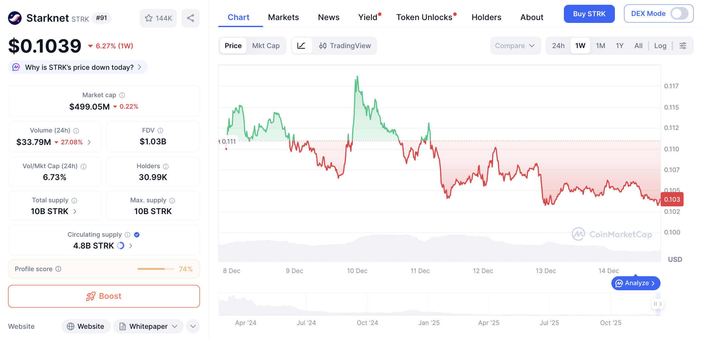Expand more links chevron beside Whitepaper
The height and width of the screenshot is (339, 701).
[193, 326]
